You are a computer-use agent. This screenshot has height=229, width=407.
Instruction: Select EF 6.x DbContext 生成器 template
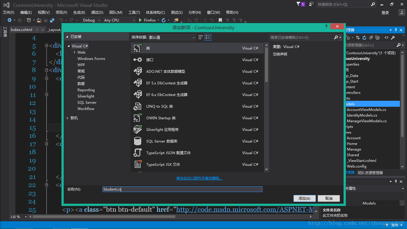point(197,95)
